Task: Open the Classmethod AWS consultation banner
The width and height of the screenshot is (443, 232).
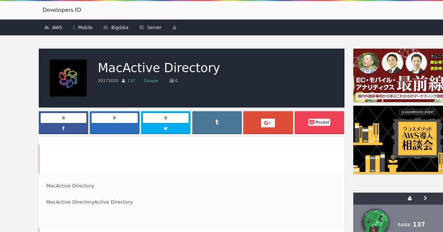Action: tap(398, 140)
